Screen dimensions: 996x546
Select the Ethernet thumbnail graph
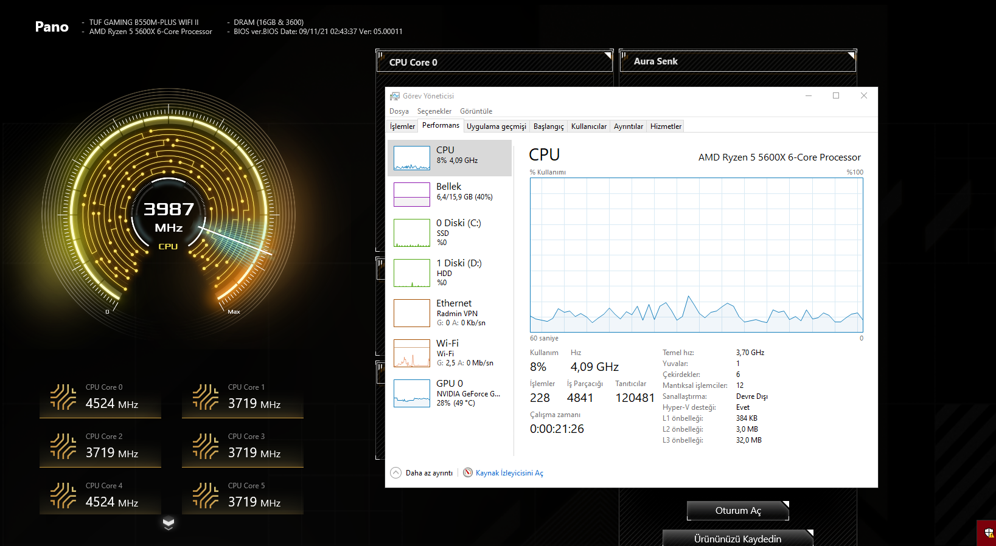[x=412, y=313]
